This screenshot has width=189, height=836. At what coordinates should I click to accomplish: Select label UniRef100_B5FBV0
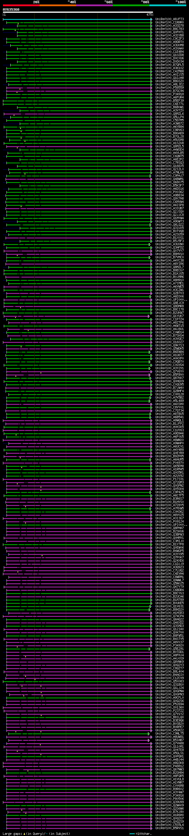170,375
